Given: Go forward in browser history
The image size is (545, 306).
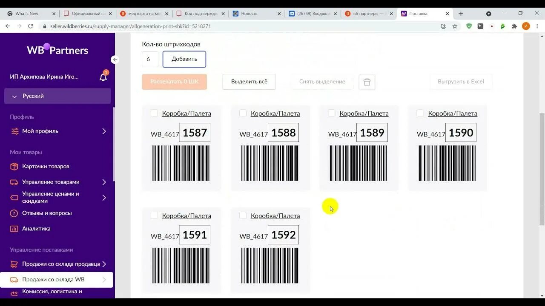Looking at the screenshot, I should 19,26.
